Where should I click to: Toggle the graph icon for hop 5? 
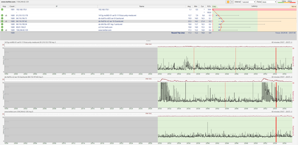point(6,21)
